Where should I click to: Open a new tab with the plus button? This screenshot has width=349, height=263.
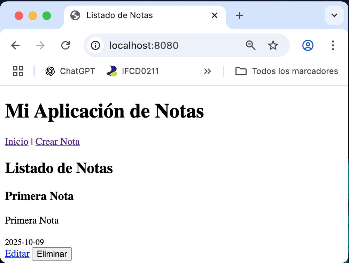tap(239, 15)
